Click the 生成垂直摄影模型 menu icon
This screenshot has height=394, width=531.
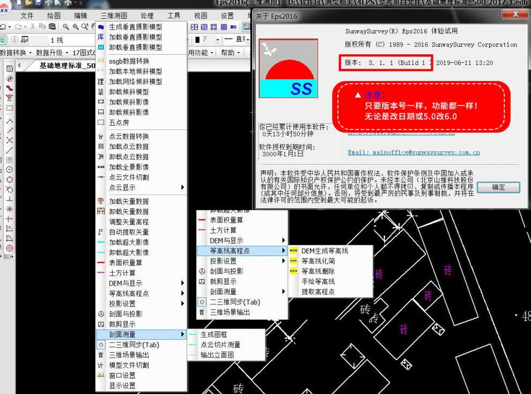click(101, 27)
